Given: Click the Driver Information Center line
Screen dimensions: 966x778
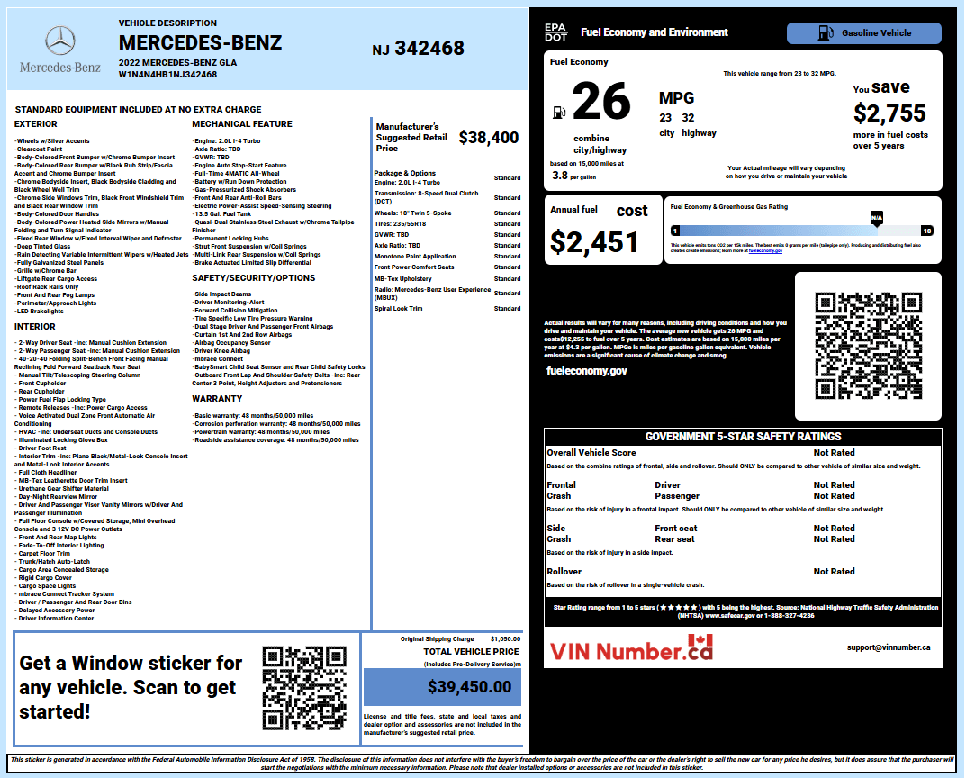Looking at the screenshot, I should [54, 619].
